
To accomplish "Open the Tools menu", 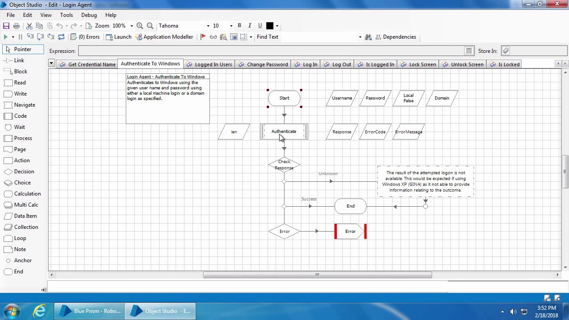I will (x=66, y=15).
